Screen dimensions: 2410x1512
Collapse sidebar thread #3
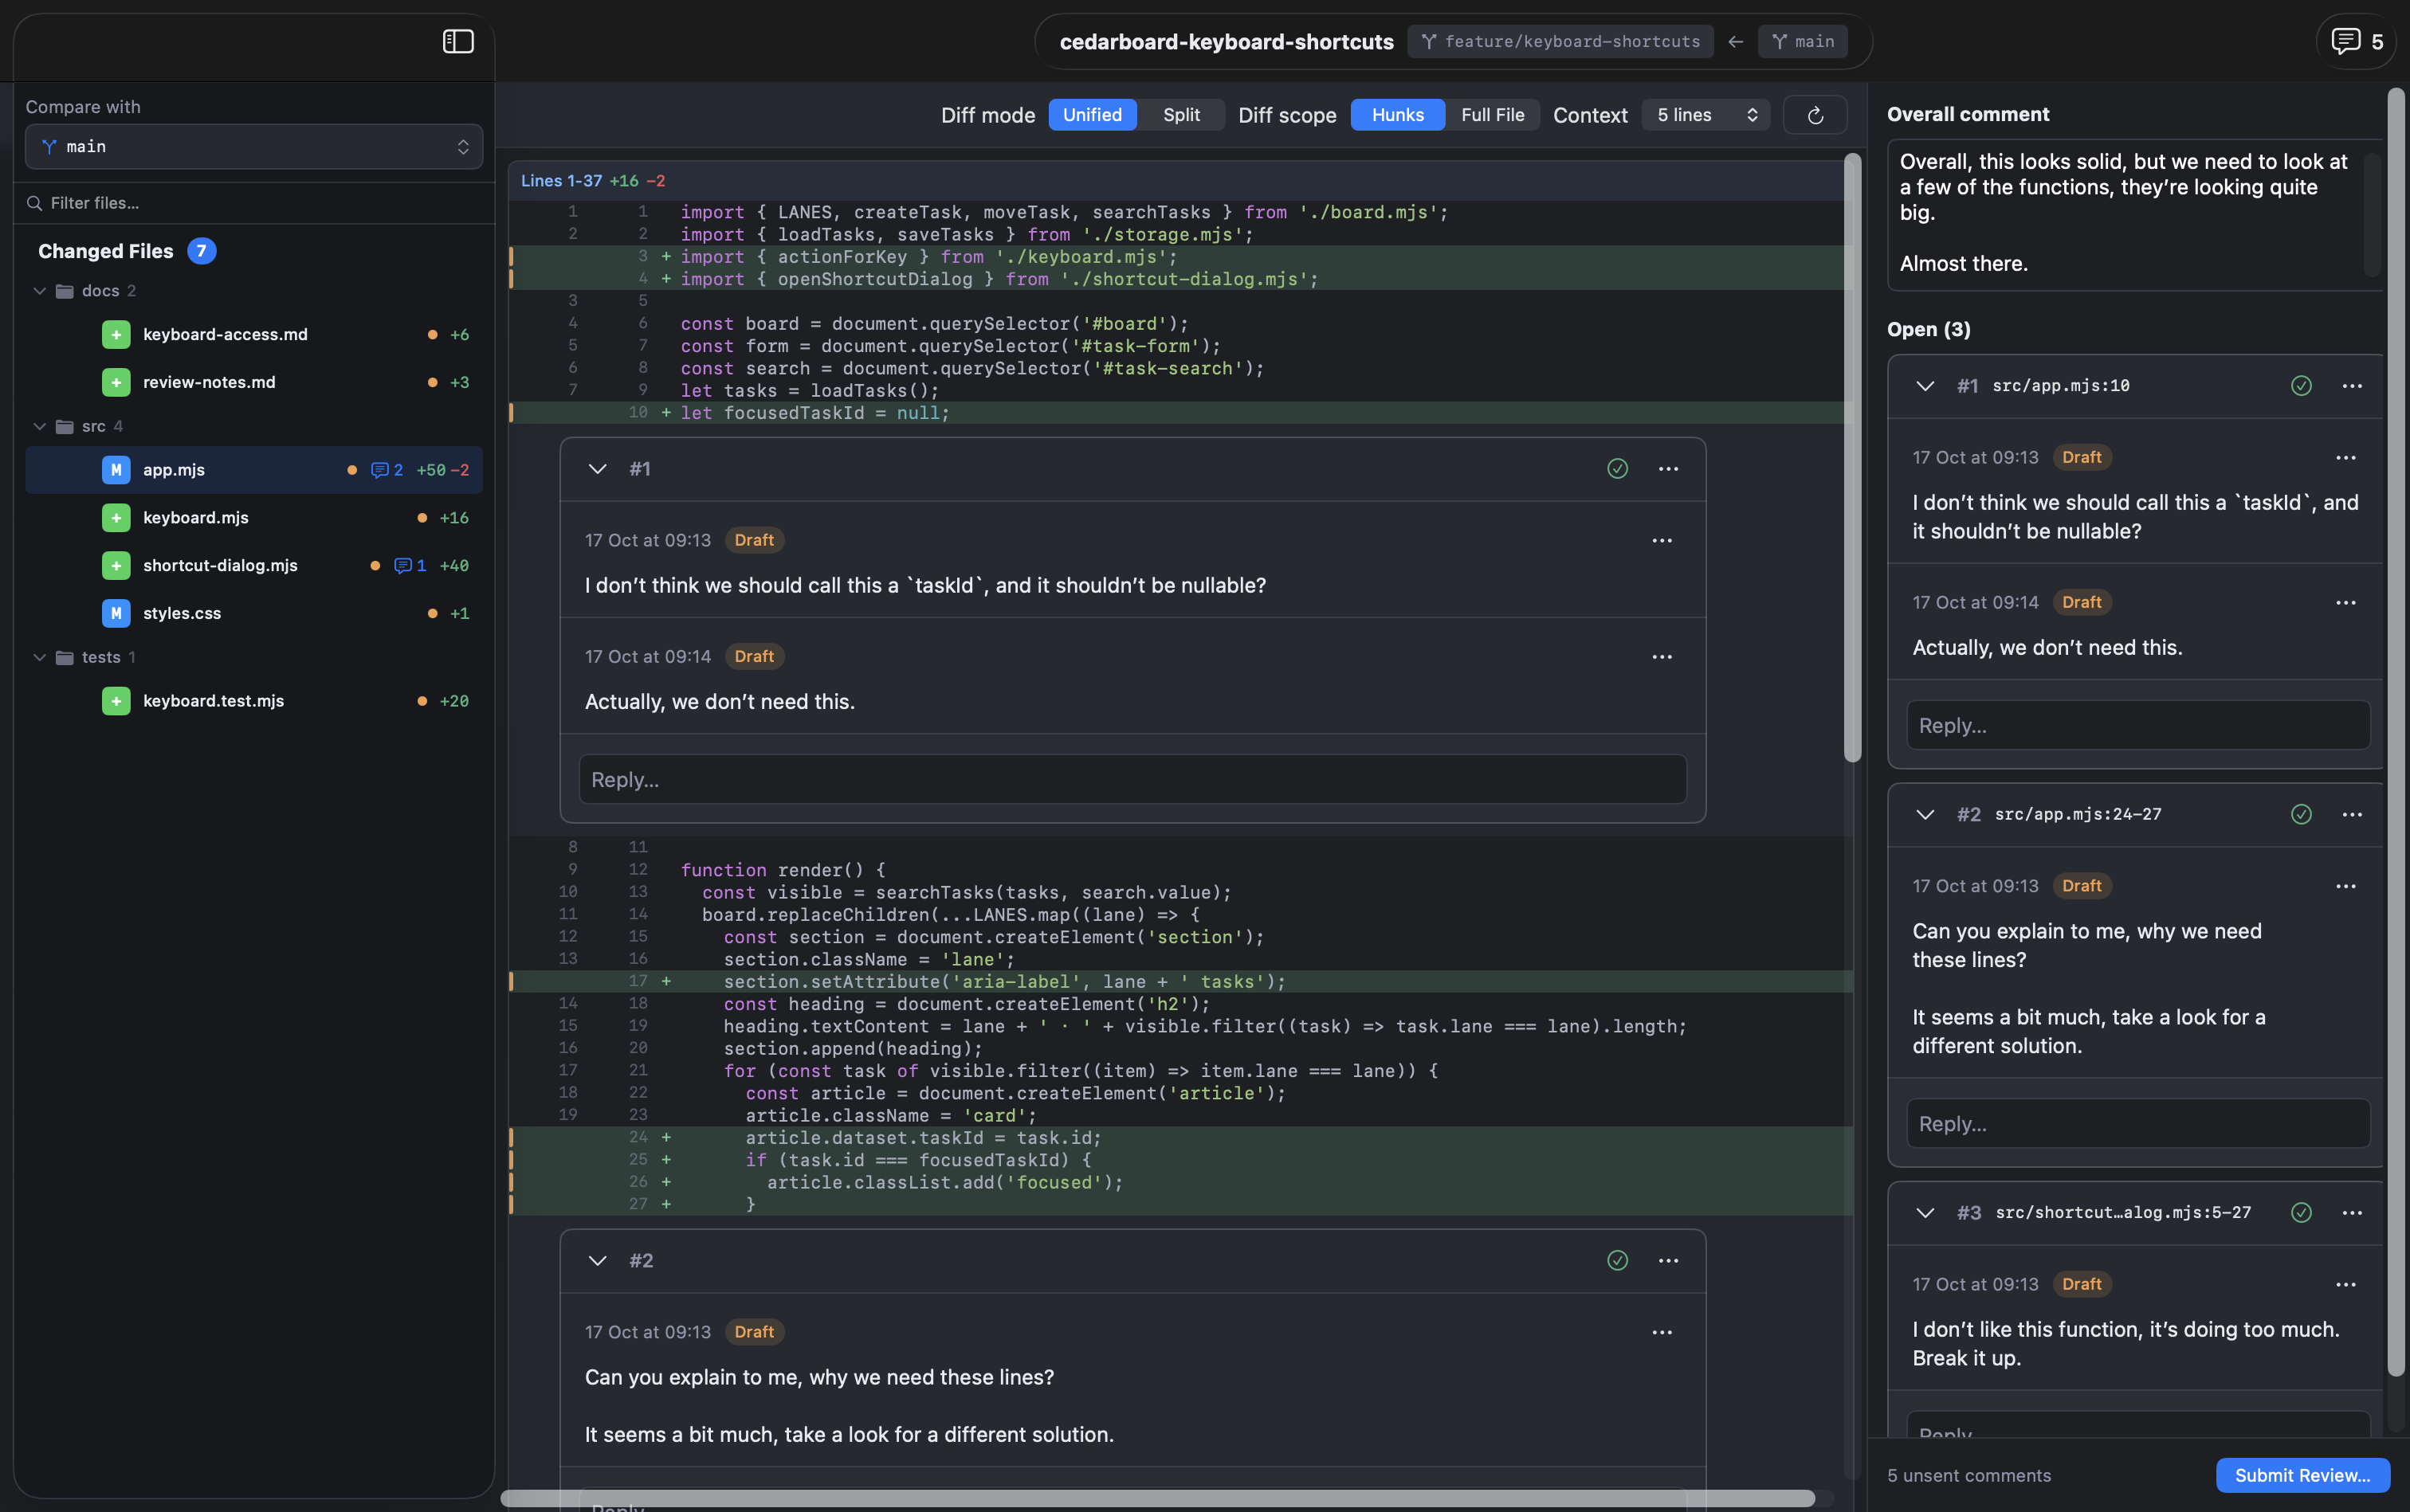pos(1925,1213)
